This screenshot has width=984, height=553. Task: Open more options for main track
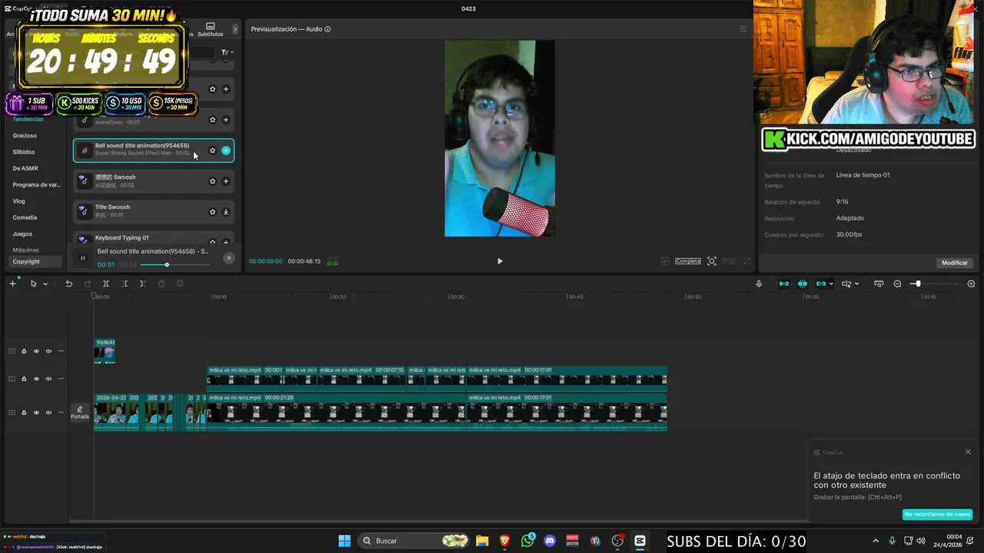[x=61, y=412]
